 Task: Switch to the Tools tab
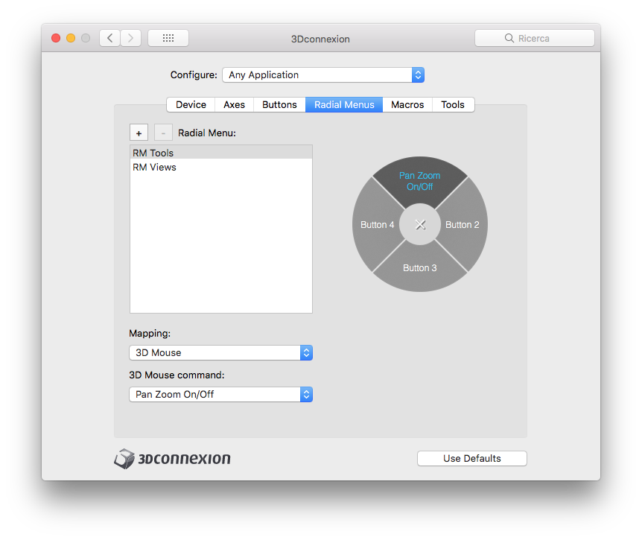click(453, 105)
